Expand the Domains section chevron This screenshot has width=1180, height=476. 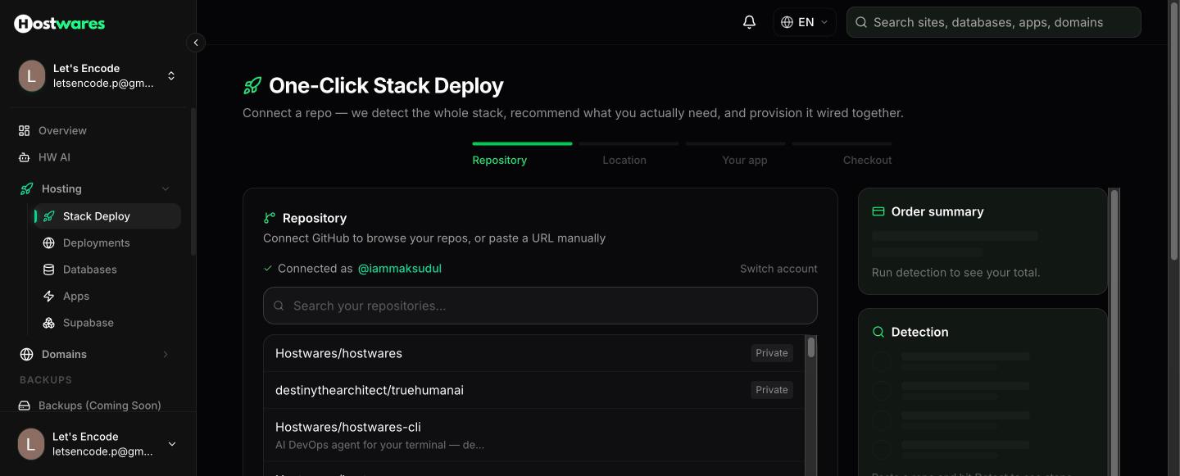pyautogui.click(x=166, y=354)
